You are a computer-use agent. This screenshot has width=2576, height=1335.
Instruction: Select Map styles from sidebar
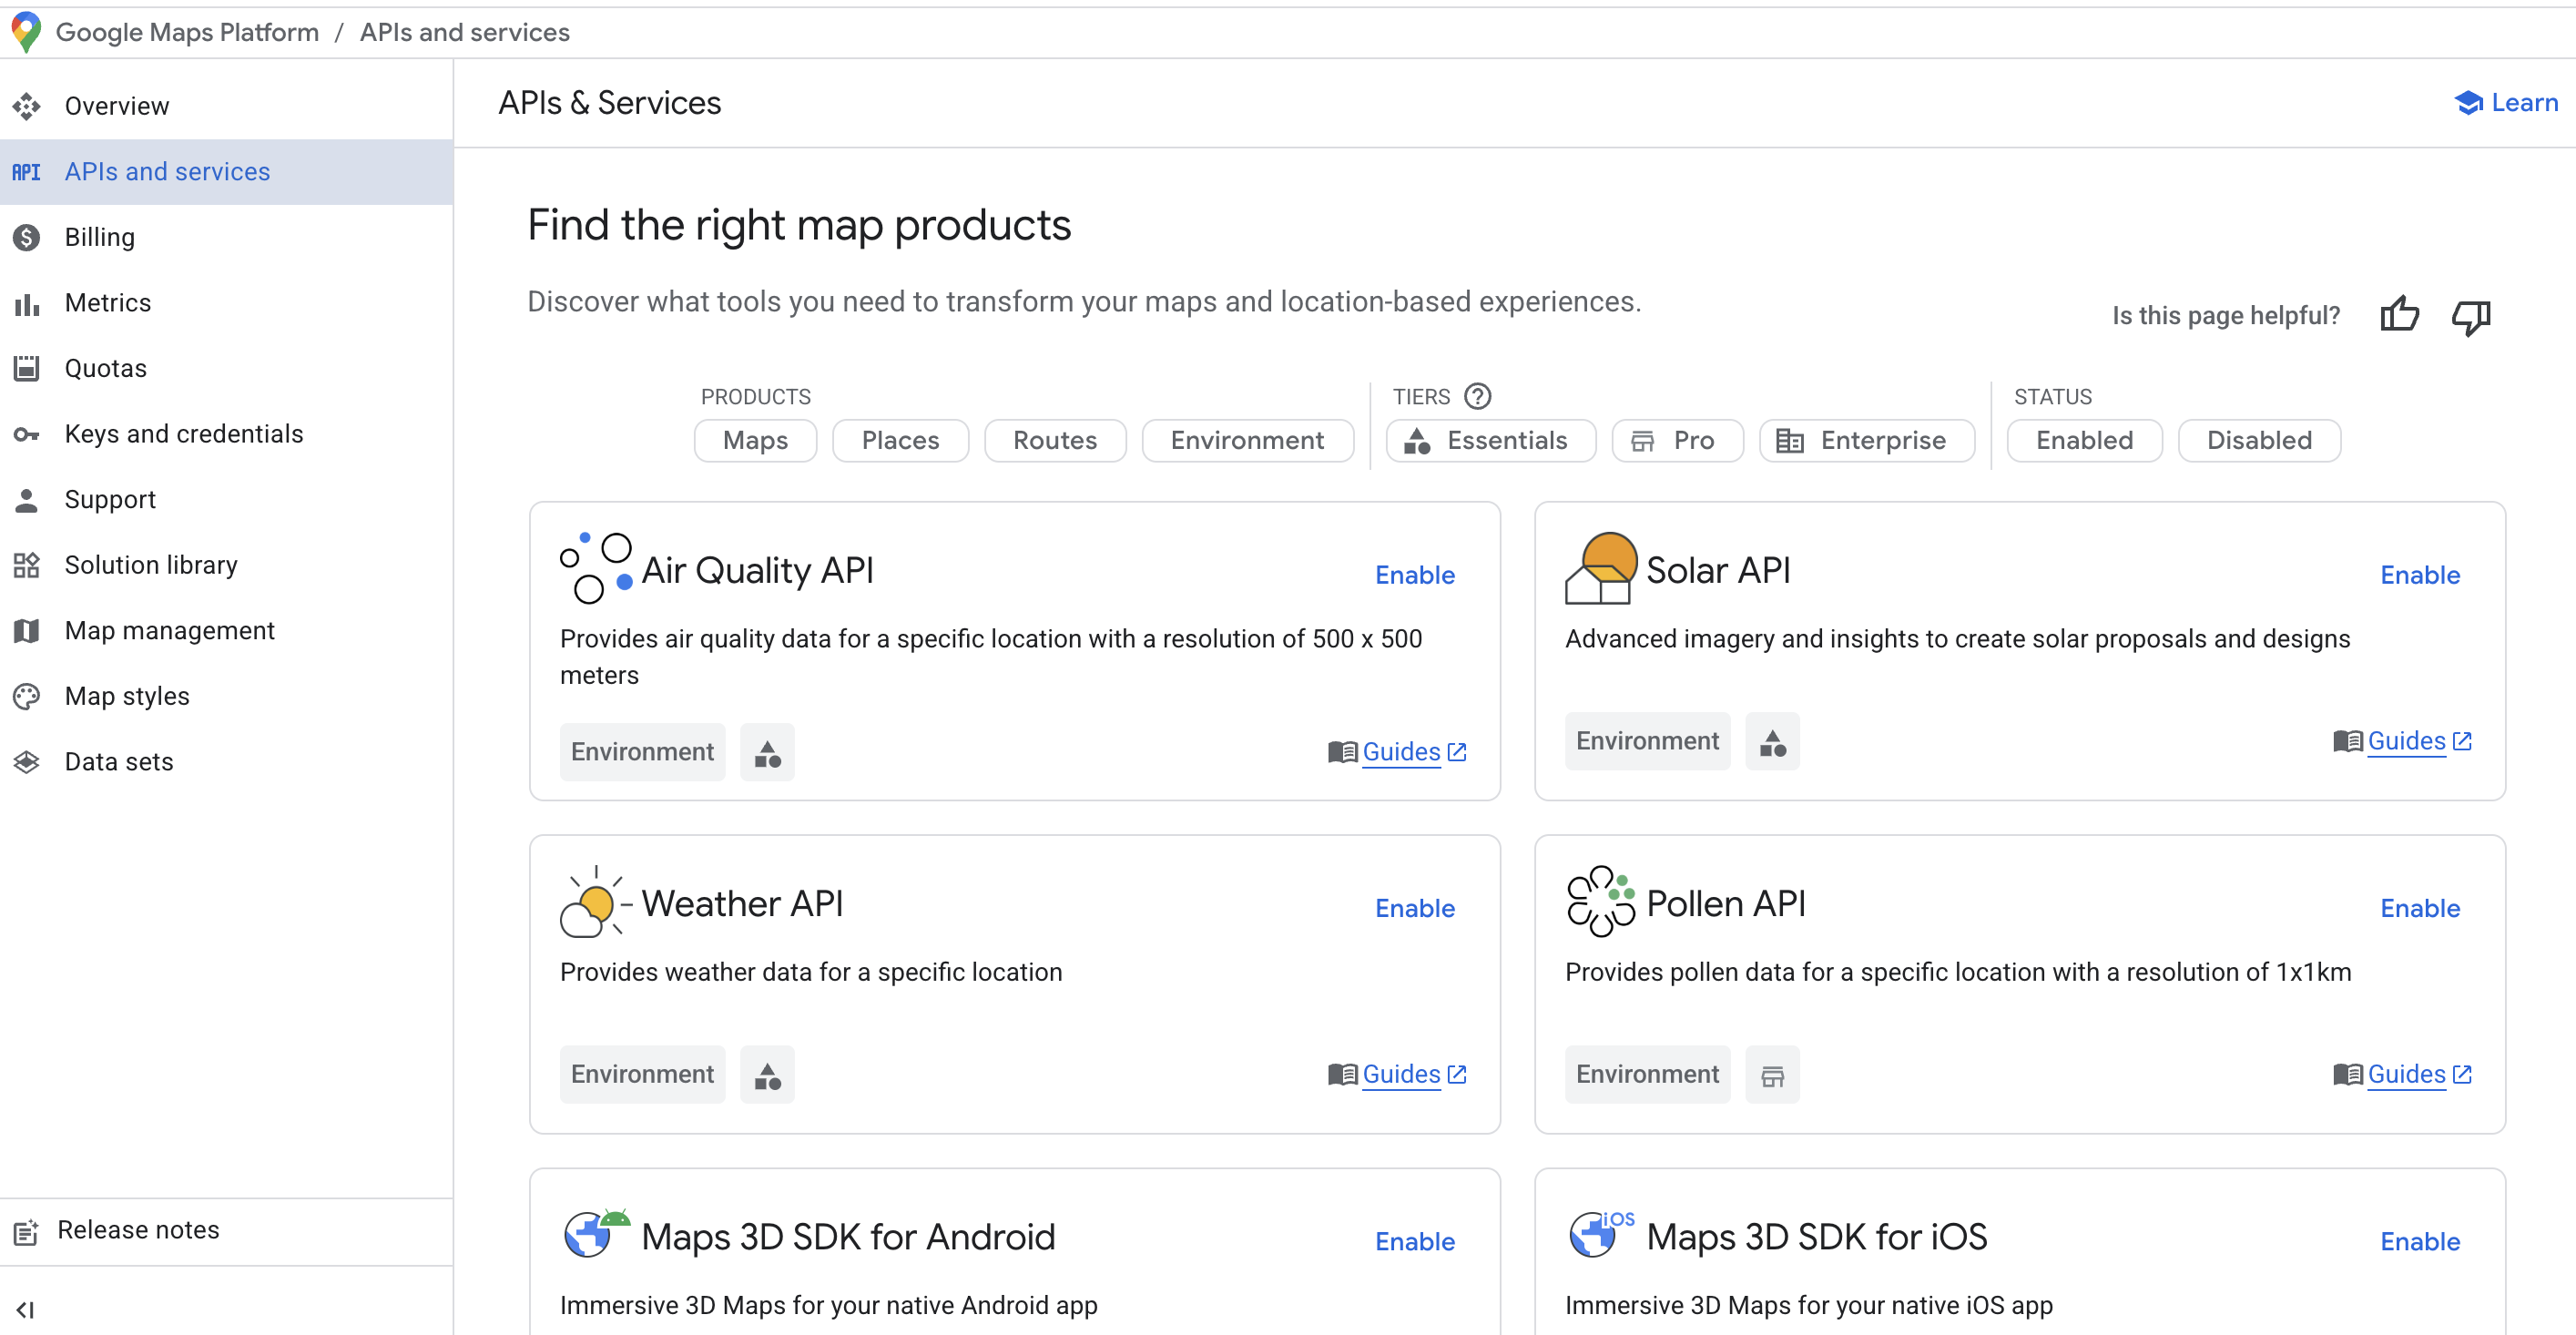[127, 696]
